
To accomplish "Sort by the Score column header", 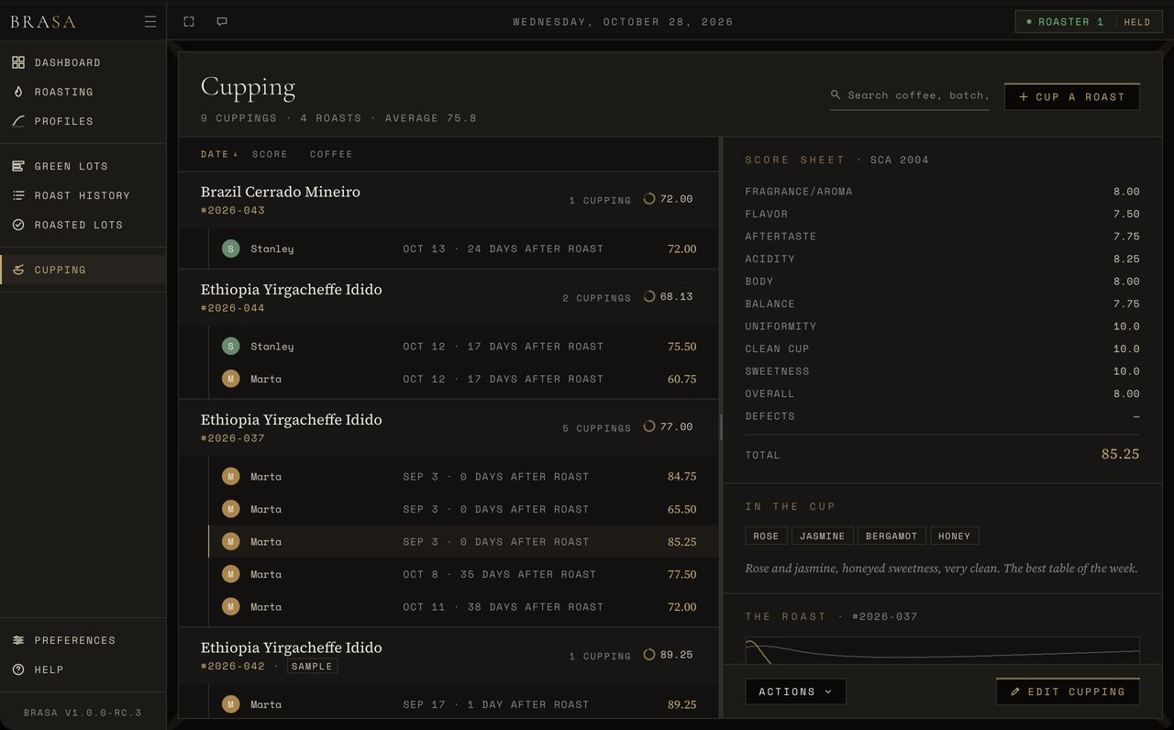I will (270, 154).
